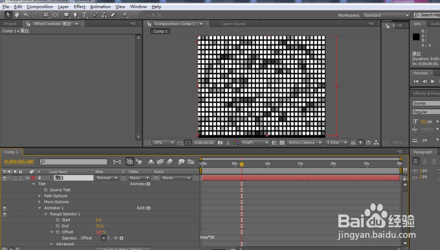Select the Selection arrow tool
440x250 pixels.
(8, 15)
